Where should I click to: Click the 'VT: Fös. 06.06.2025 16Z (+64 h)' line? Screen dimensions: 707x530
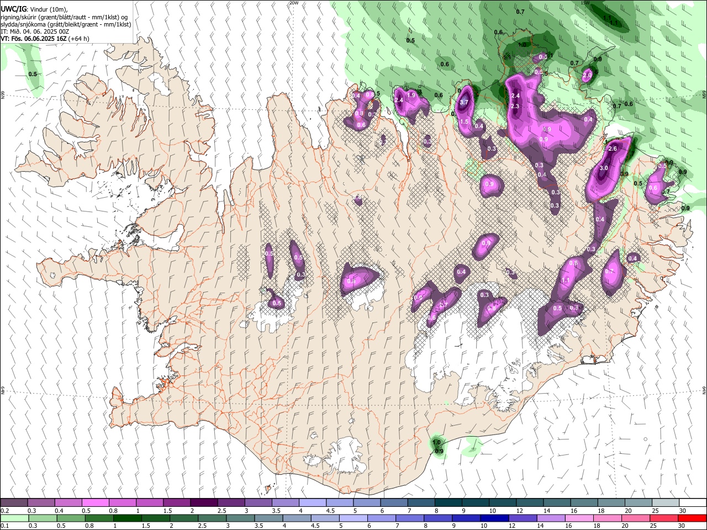[x=45, y=39]
